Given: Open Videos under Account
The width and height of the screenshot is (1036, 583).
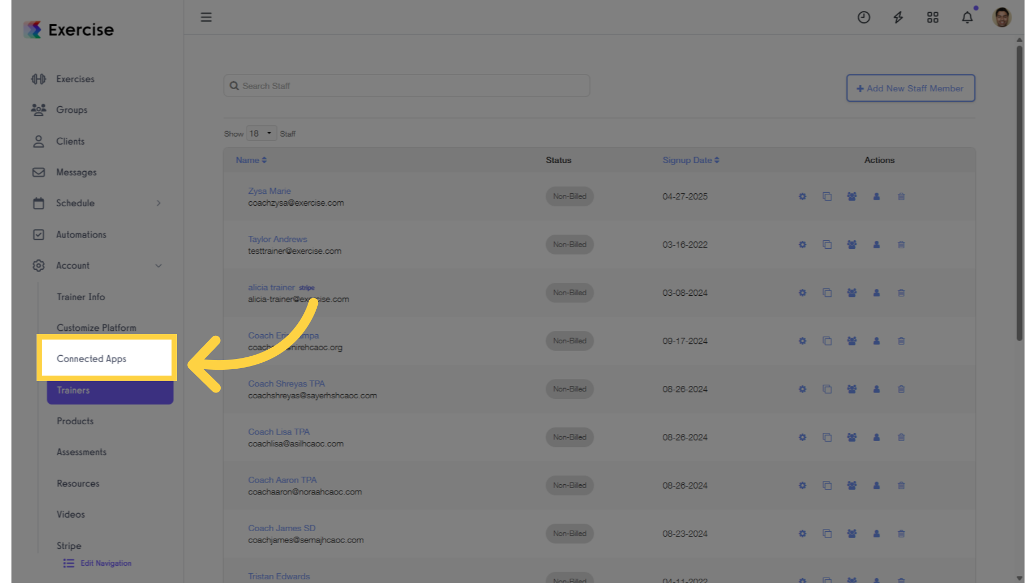Looking at the screenshot, I should [71, 514].
